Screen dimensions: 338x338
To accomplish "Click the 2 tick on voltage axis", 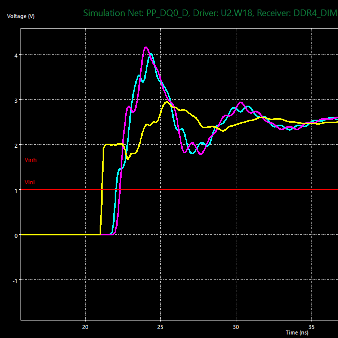I will [x=16, y=146].
